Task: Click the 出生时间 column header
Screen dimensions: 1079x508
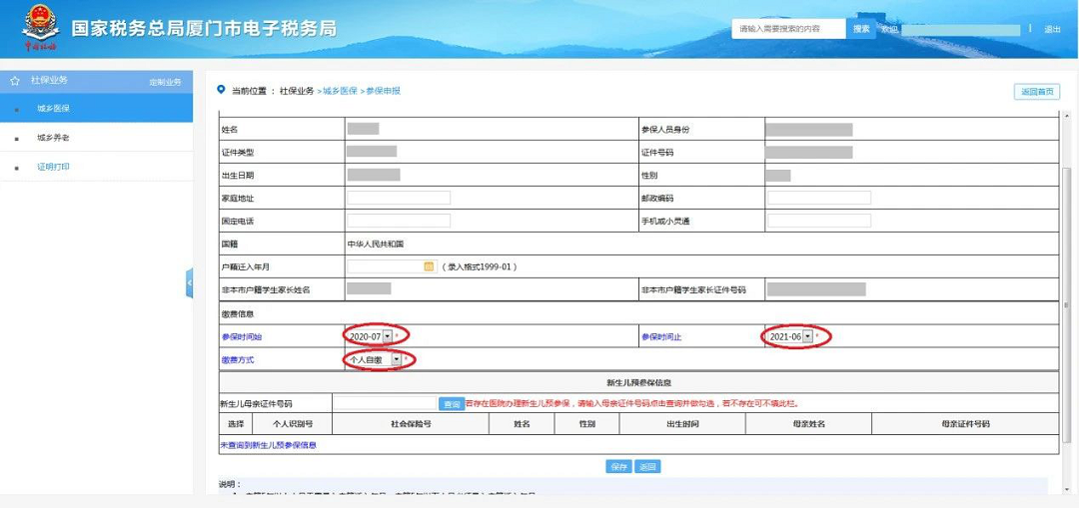Action: point(682,424)
